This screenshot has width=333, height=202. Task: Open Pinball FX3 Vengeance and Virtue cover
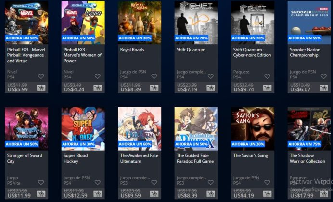click(x=26, y=23)
